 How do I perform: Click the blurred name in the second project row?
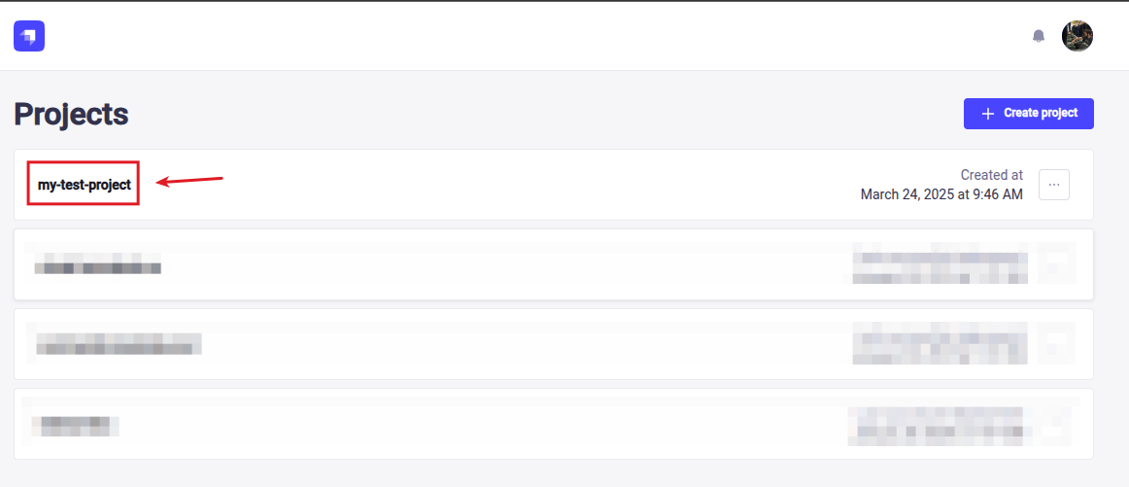pyautogui.click(x=97, y=266)
